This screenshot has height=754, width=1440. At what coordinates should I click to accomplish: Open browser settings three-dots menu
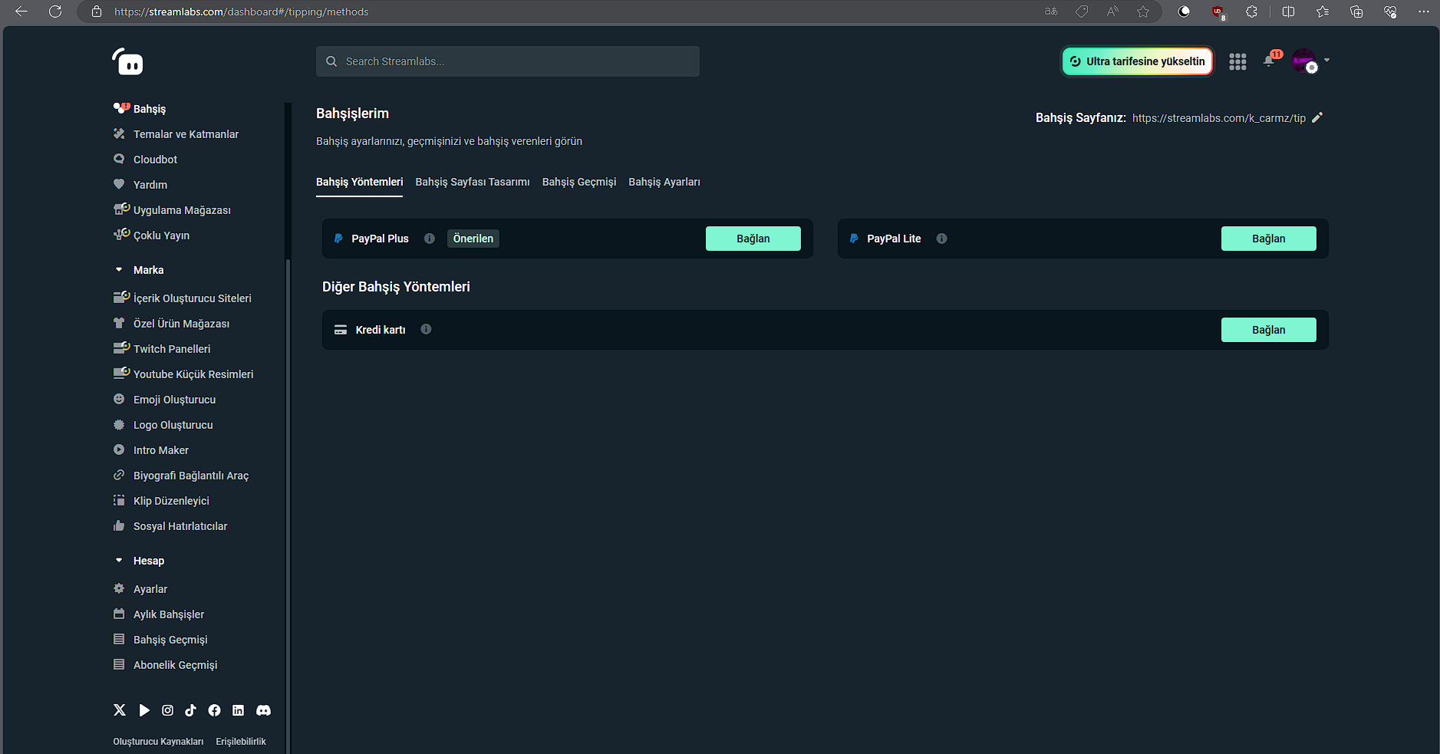(x=1424, y=12)
